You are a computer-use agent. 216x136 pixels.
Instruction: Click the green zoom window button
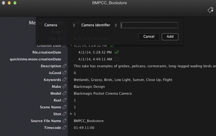15,3
